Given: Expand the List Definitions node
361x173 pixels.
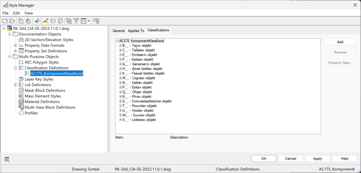Looking at the screenshot, I should [16, 85].
